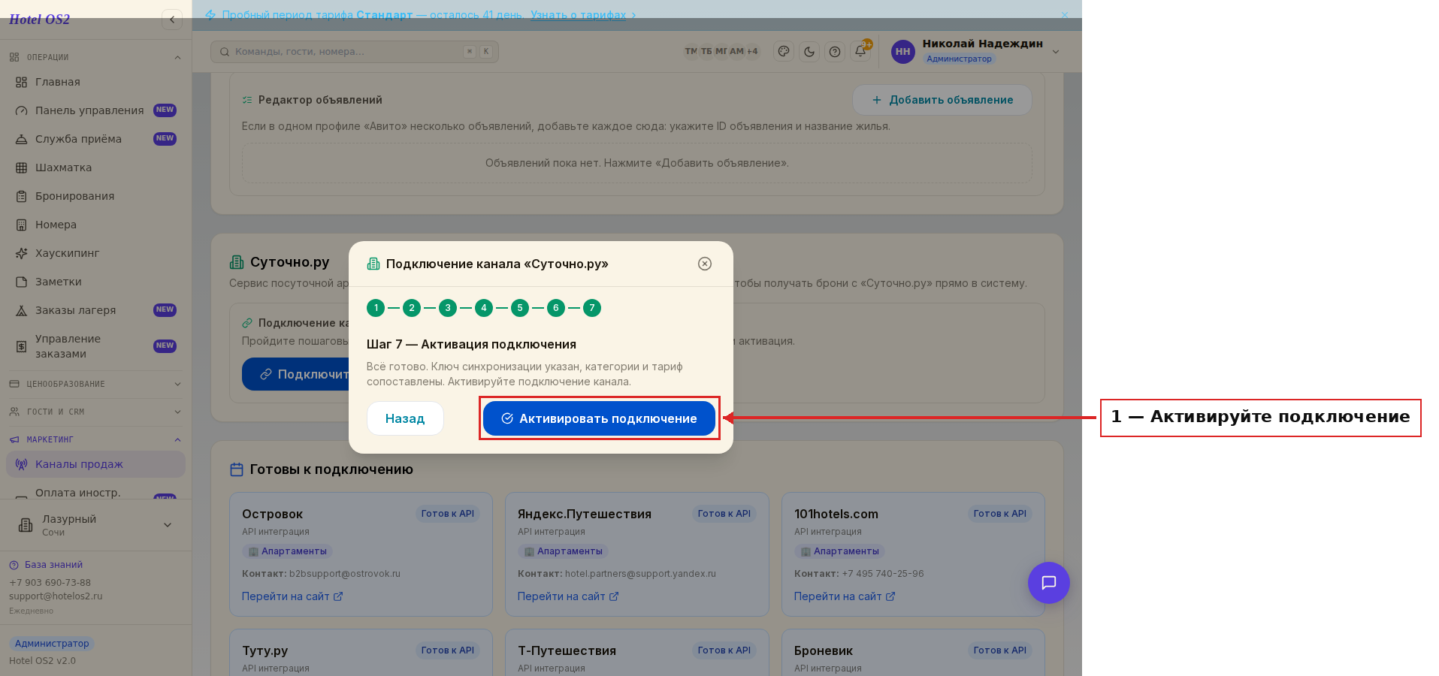
Task: Expand the Ценообразование section
Action: [x=95, y=384]
